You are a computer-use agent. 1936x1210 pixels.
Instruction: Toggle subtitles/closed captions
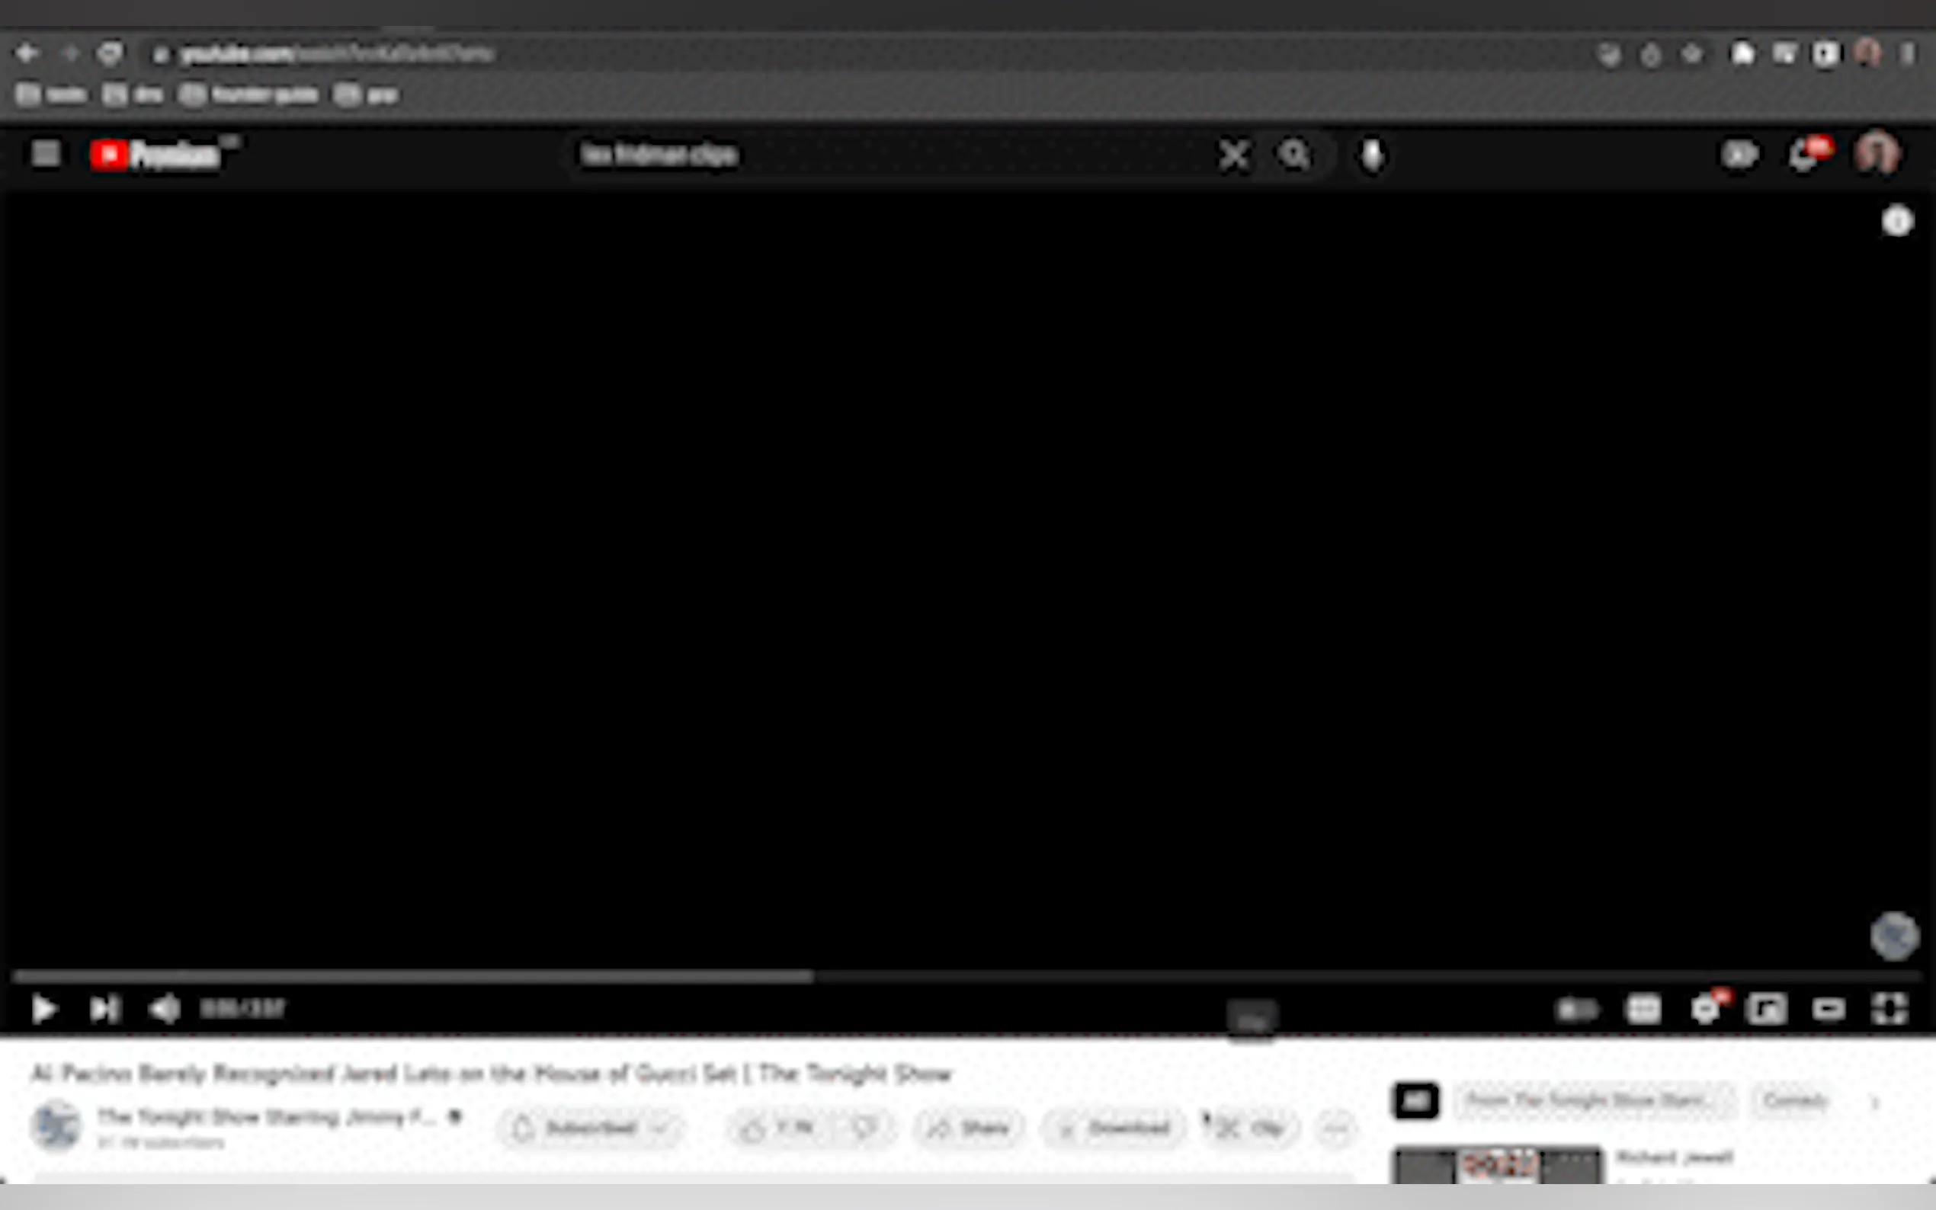click(x=1643, y=1010)
